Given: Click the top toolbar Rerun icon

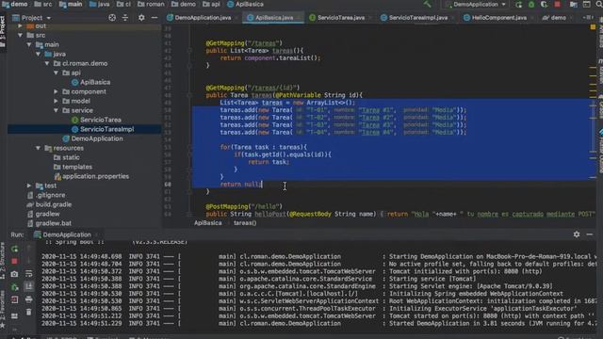Looking at the screenshot, I should 519,5.
